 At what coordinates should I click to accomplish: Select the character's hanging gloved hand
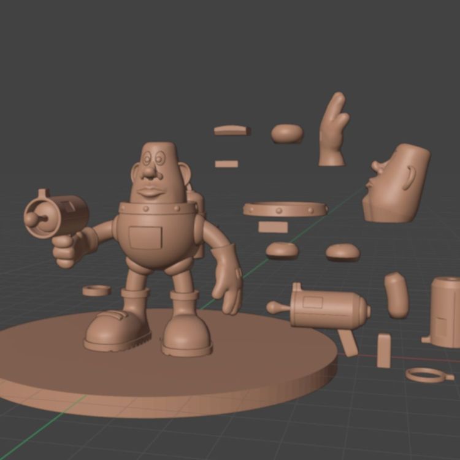[x=228, y=278]
